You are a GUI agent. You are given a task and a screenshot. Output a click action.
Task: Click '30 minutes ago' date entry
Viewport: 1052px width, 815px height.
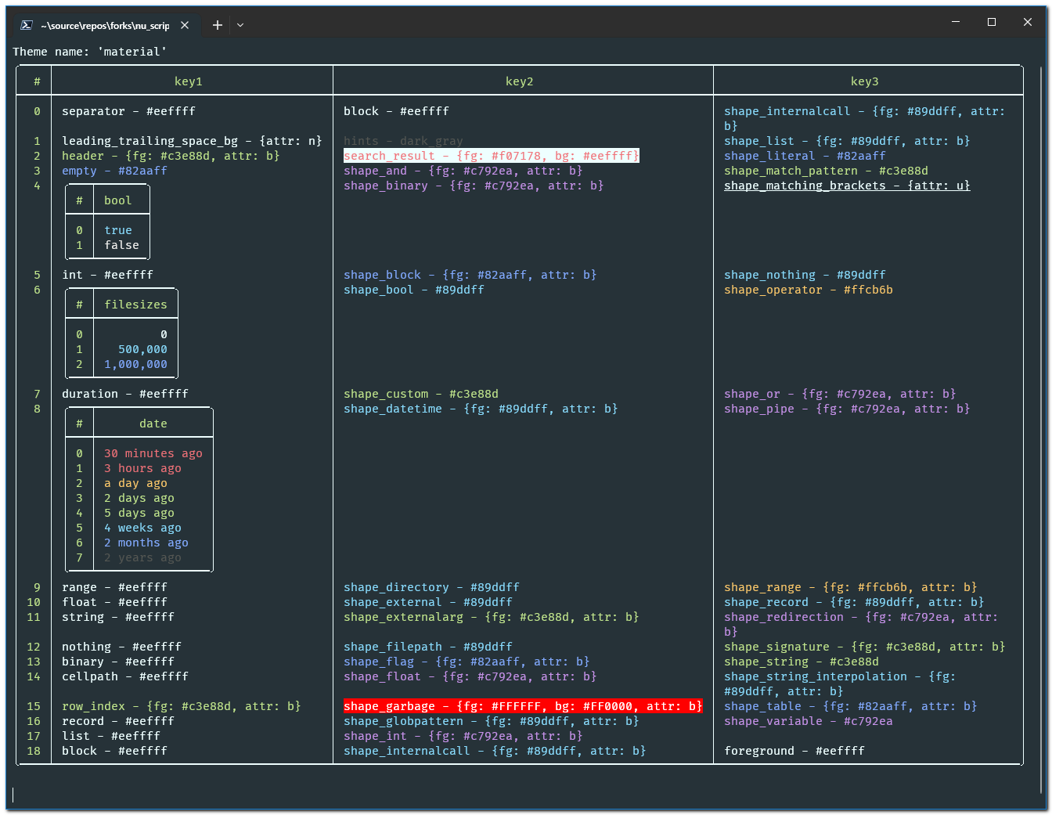(x=153, y=453)
